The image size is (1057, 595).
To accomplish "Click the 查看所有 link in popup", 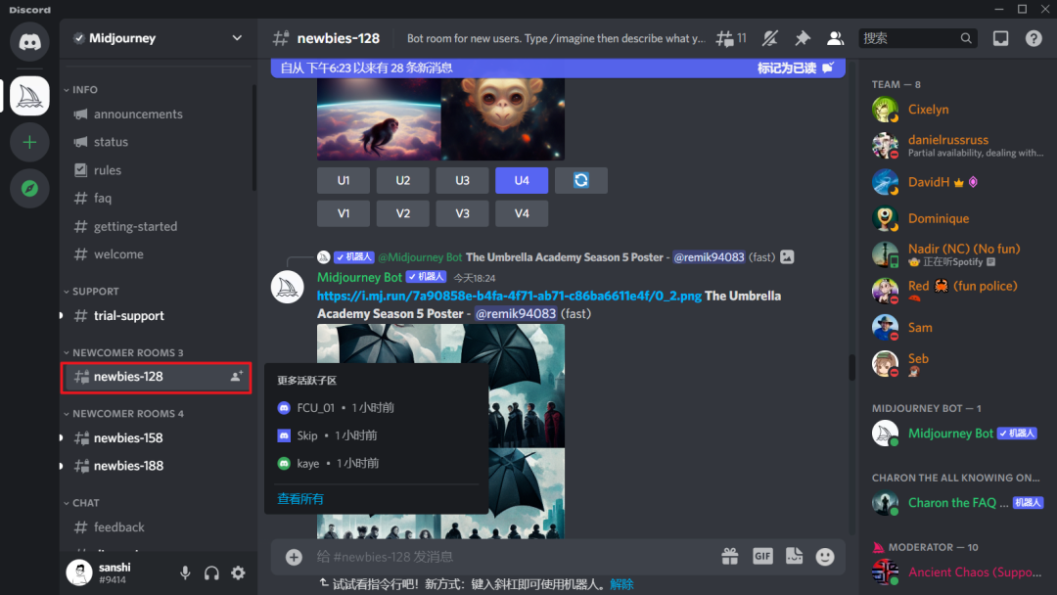I will [x=300, y=499].
